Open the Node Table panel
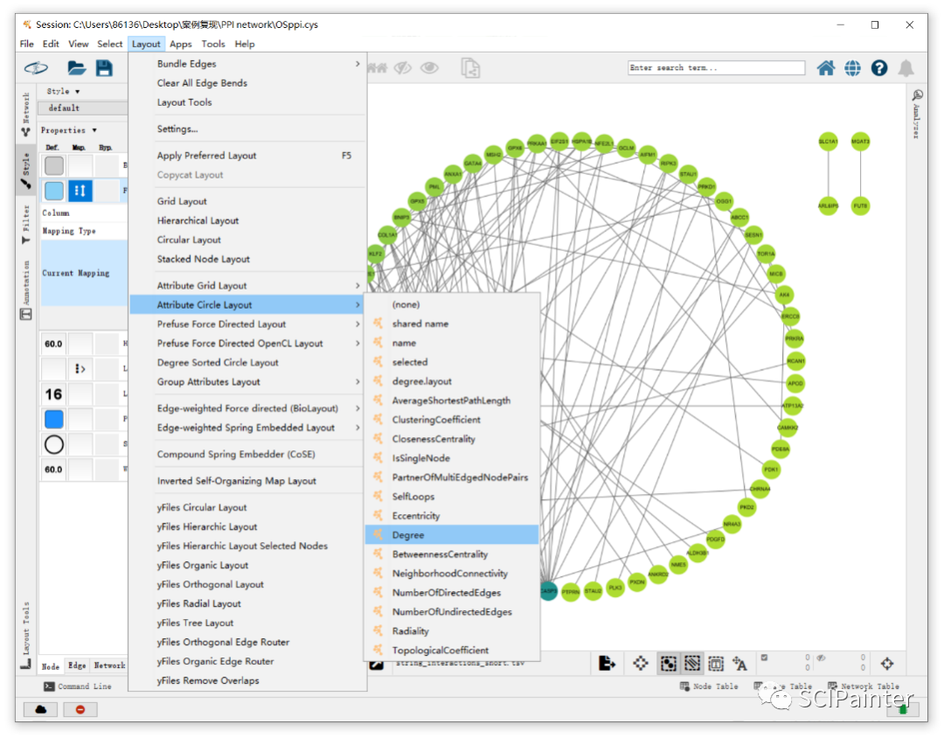 pos(709,686)
